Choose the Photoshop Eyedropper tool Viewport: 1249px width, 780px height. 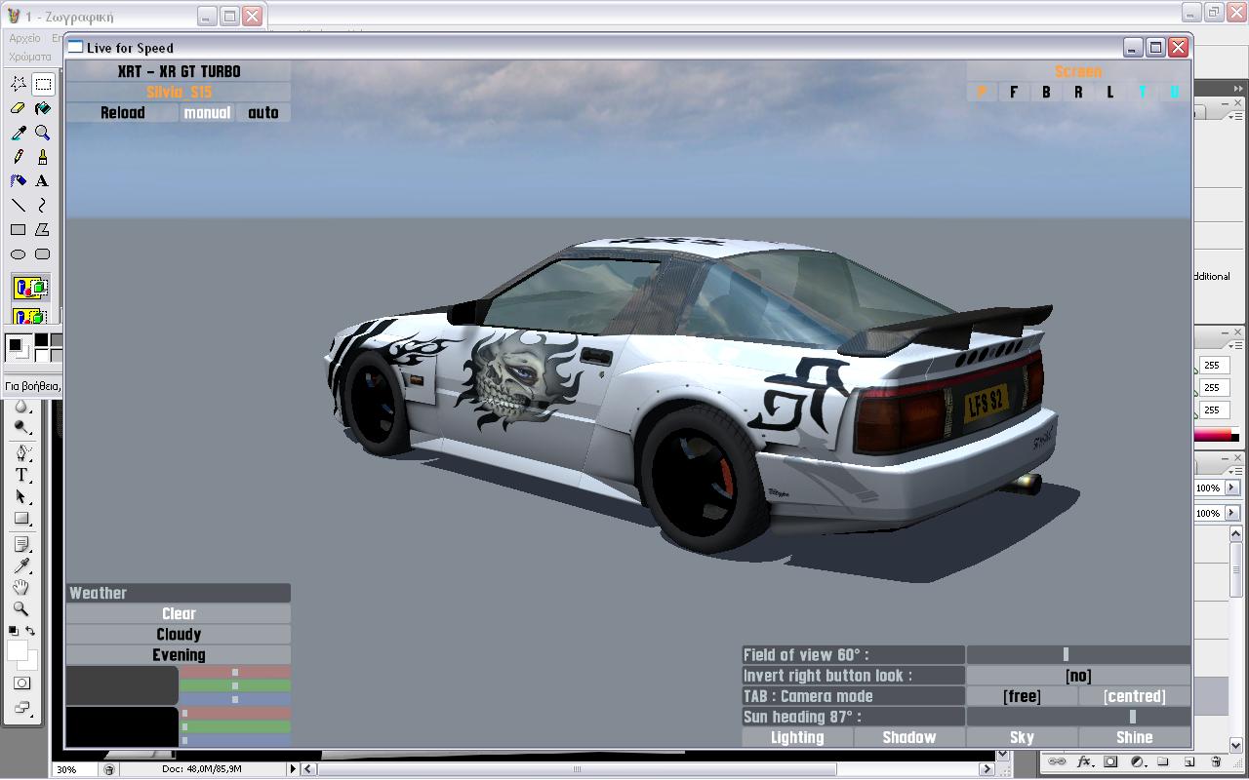(x=21, y=566)
